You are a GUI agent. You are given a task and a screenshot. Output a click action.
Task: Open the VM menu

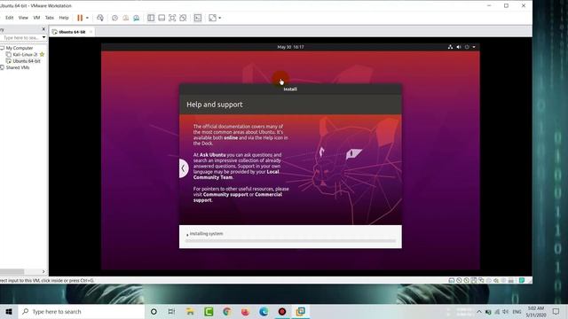tap(36, 18)
